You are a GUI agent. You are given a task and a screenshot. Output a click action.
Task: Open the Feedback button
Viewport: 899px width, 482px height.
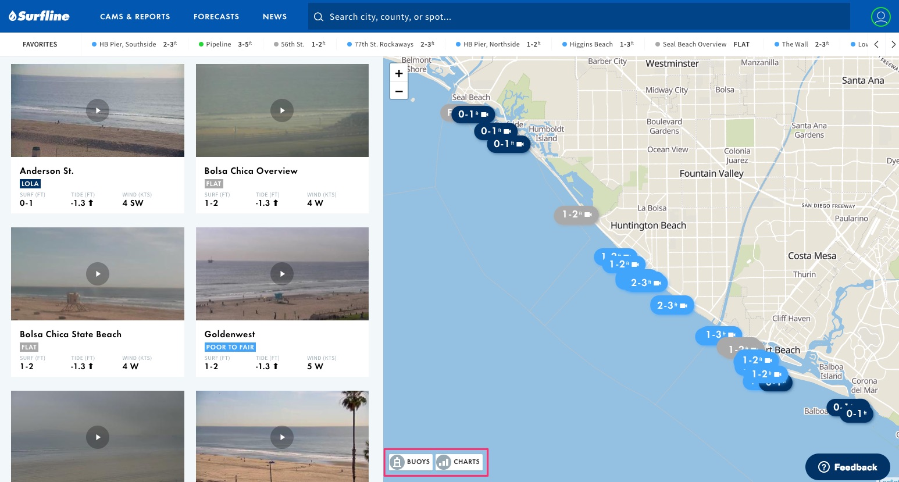click(x=847, y=467)
